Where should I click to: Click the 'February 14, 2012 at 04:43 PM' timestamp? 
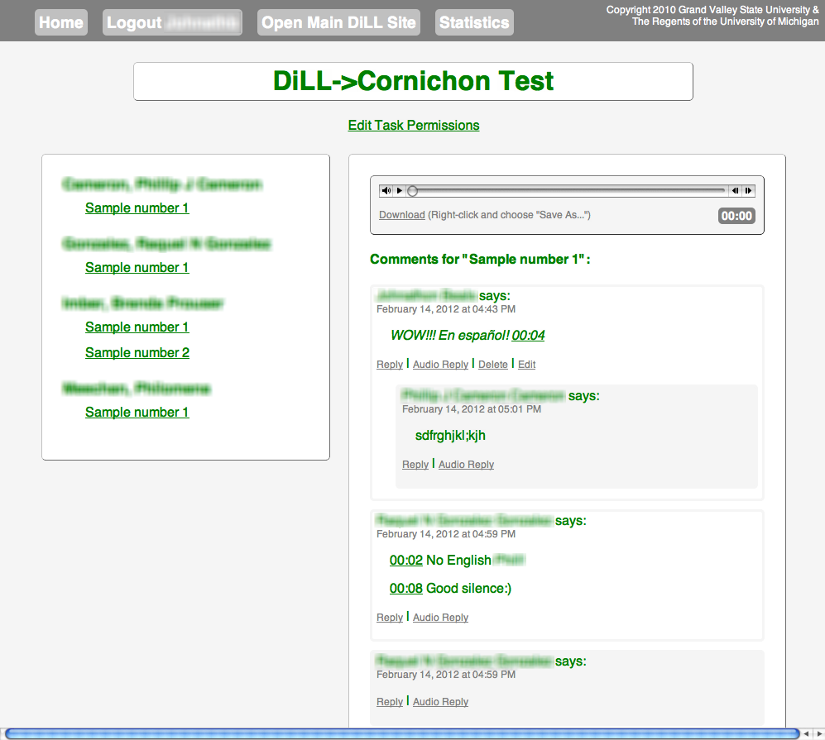(x=446, y=309)
